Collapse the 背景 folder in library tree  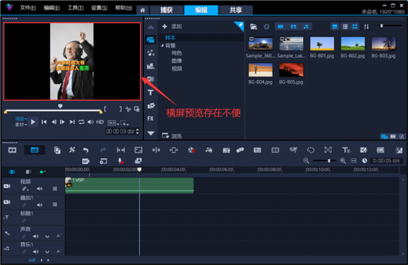[x=162, y=45]
